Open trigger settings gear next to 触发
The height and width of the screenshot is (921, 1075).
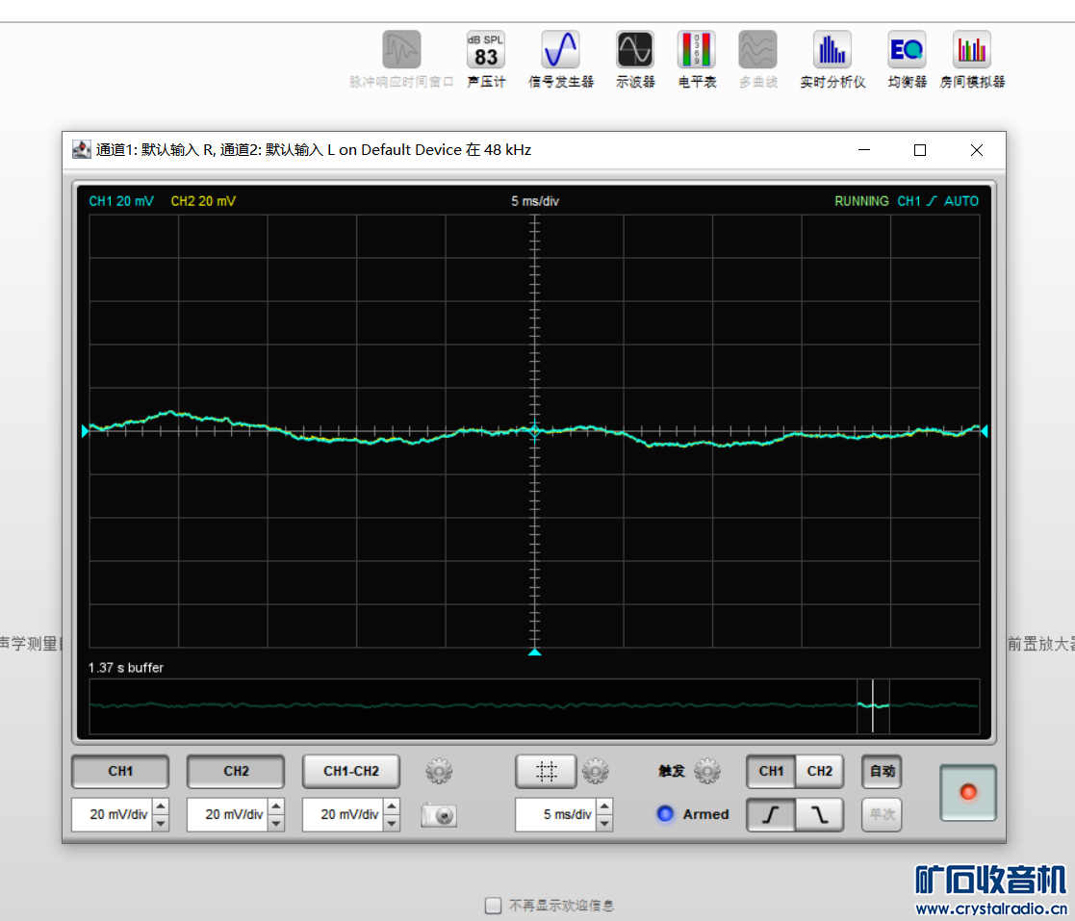[707, 771]
